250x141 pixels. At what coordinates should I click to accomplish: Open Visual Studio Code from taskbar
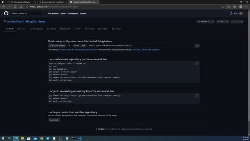click(80, 138)
